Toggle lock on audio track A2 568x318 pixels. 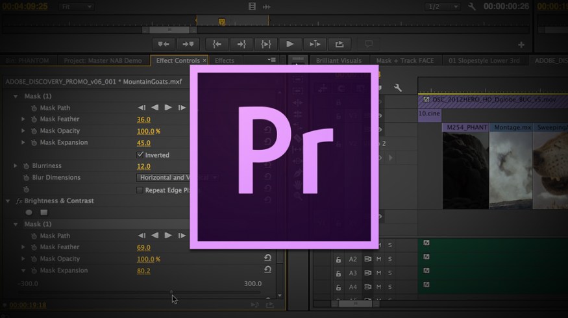[338, 259]
